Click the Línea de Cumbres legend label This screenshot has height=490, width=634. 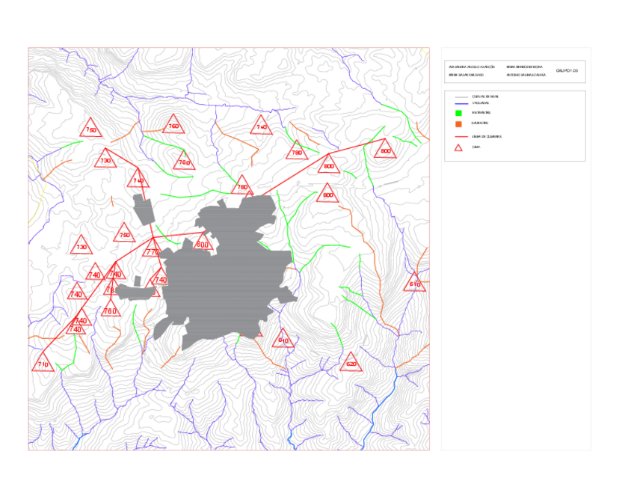[486, 136]
